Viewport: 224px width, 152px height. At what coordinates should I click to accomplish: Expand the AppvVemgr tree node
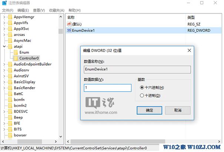4,17
